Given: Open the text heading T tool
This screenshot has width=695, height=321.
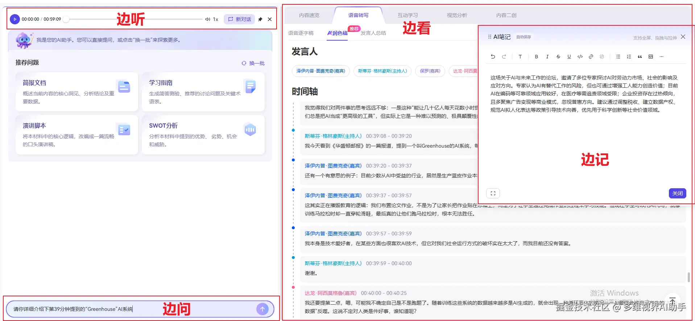Looking at the screenshot, I should tap(520, 57).
